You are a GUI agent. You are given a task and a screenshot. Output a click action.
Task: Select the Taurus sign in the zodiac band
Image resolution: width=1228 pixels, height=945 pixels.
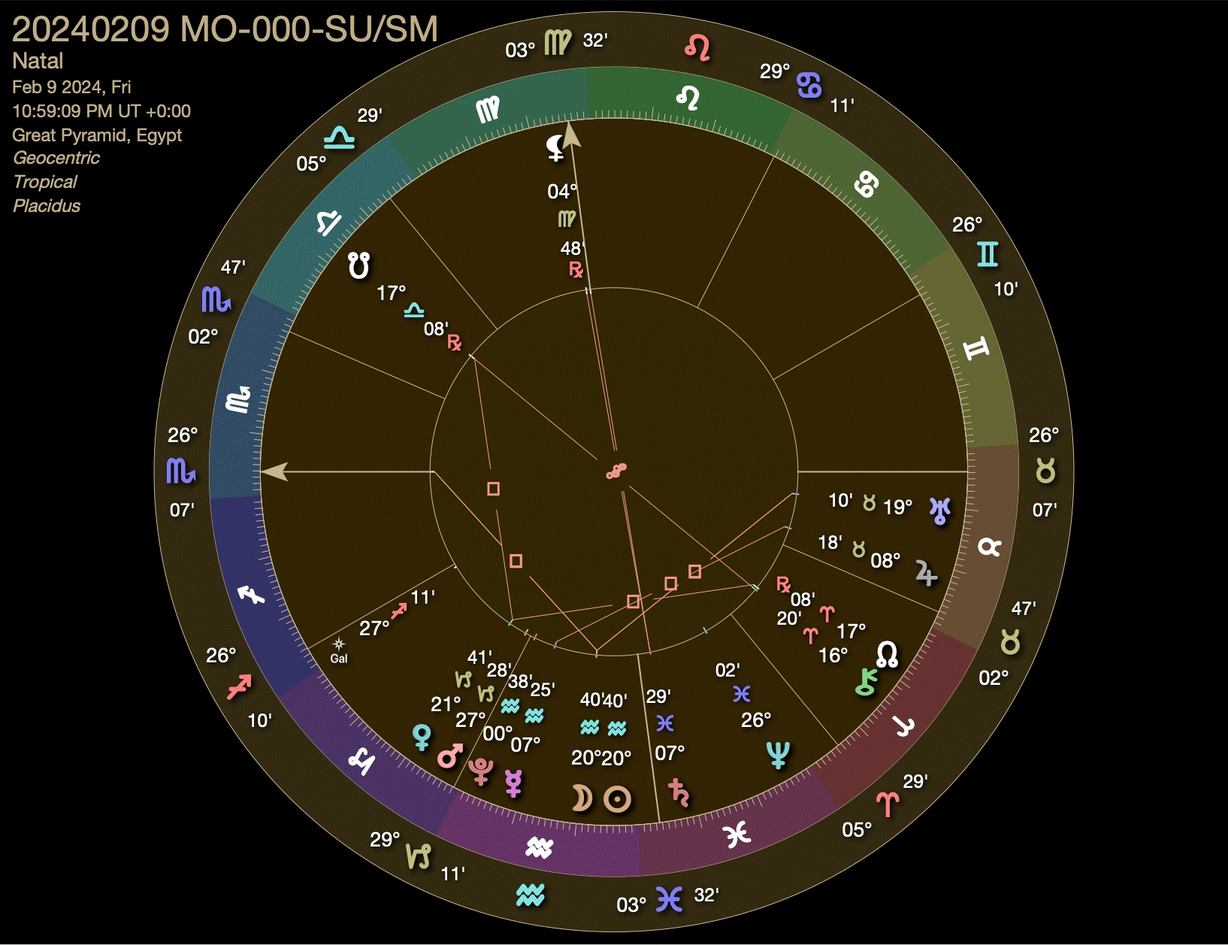990,547
